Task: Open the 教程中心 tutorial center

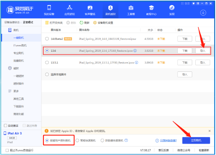Action: (151, 10)
